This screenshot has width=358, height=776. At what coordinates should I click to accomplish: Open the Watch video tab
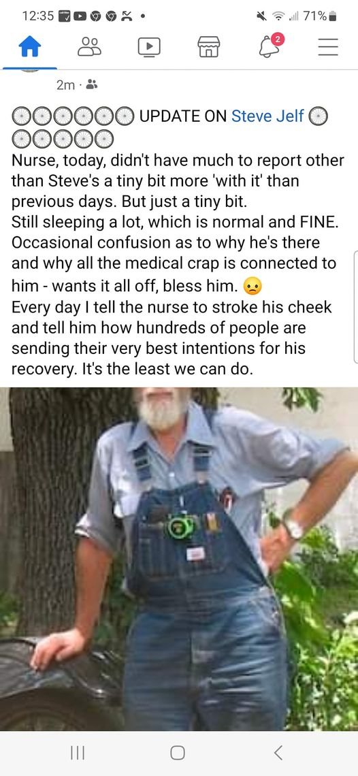coord(149,47)
